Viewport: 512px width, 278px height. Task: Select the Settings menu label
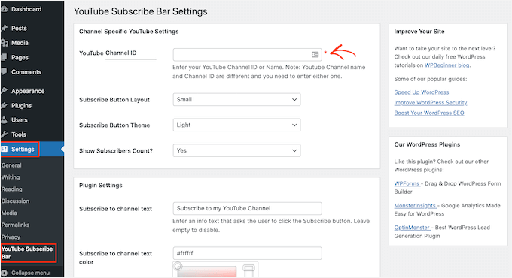pos(23,149)
